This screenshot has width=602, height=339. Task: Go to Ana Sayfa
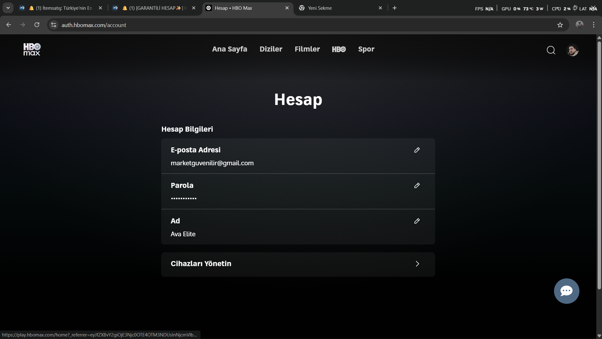[x=230, y=49]
